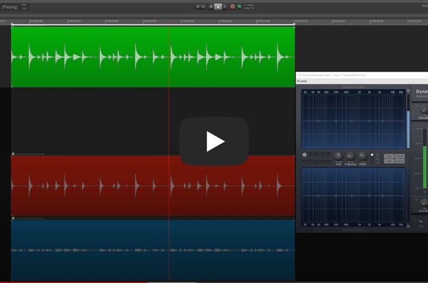Click the center EQ node in the upper graph
428x283 pixels.
pos(353,121)
